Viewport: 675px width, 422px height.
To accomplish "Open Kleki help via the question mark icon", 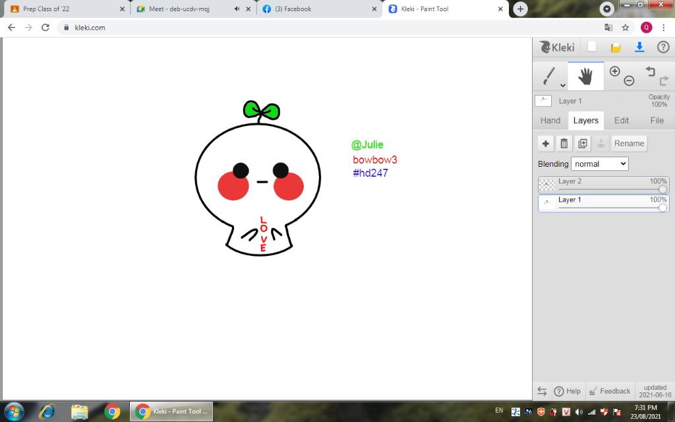I will [663, 47].
